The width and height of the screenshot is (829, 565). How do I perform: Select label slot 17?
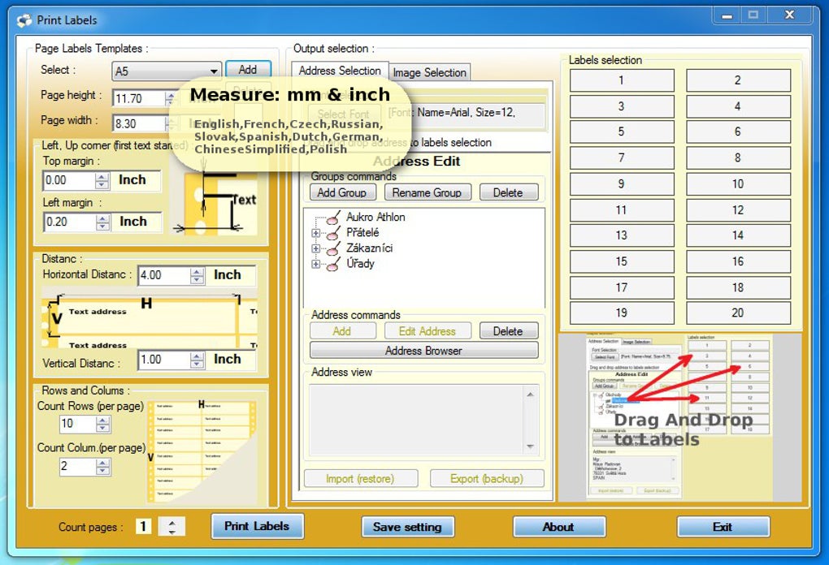tap(622, 288)
